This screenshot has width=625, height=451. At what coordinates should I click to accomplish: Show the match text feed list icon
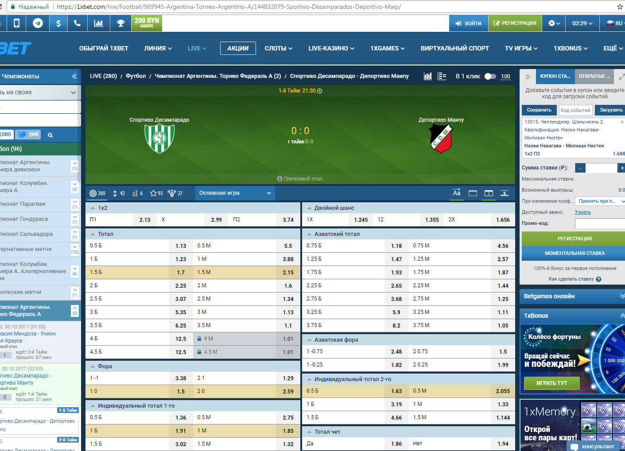(442, 76)
